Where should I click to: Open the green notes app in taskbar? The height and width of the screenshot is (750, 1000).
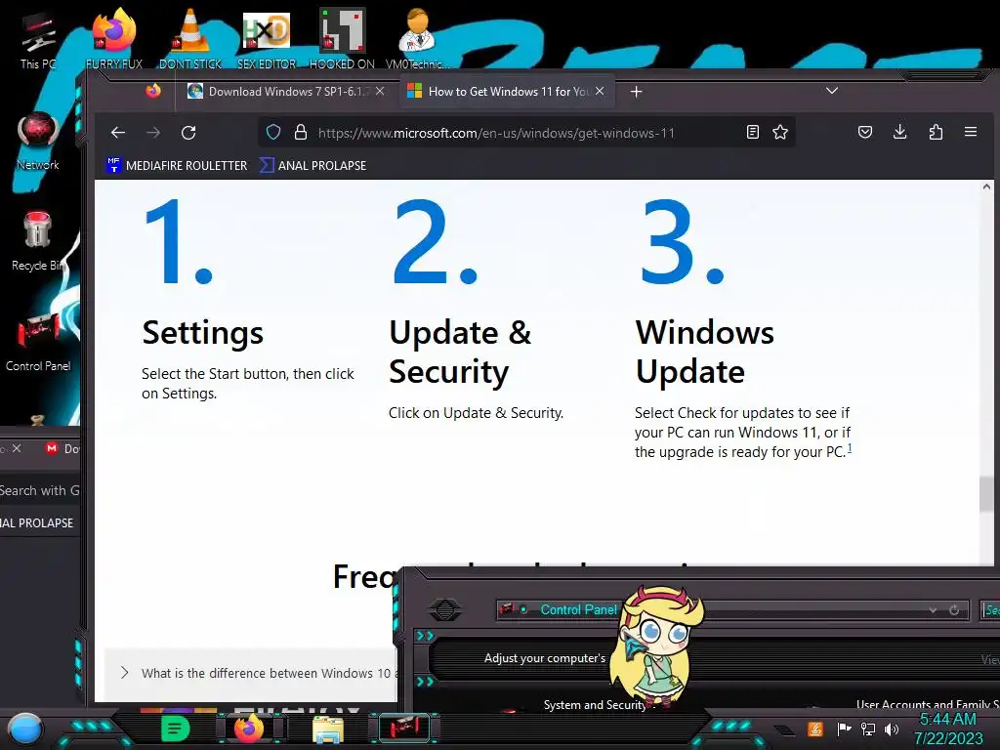176,729
